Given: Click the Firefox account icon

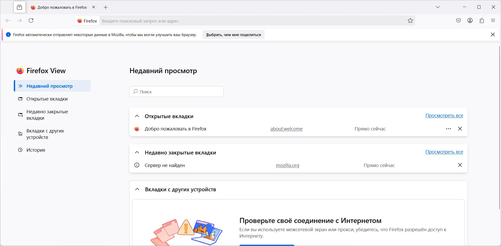Looking at the screenshot, I should pyautogui.click(x=470, y=20).
